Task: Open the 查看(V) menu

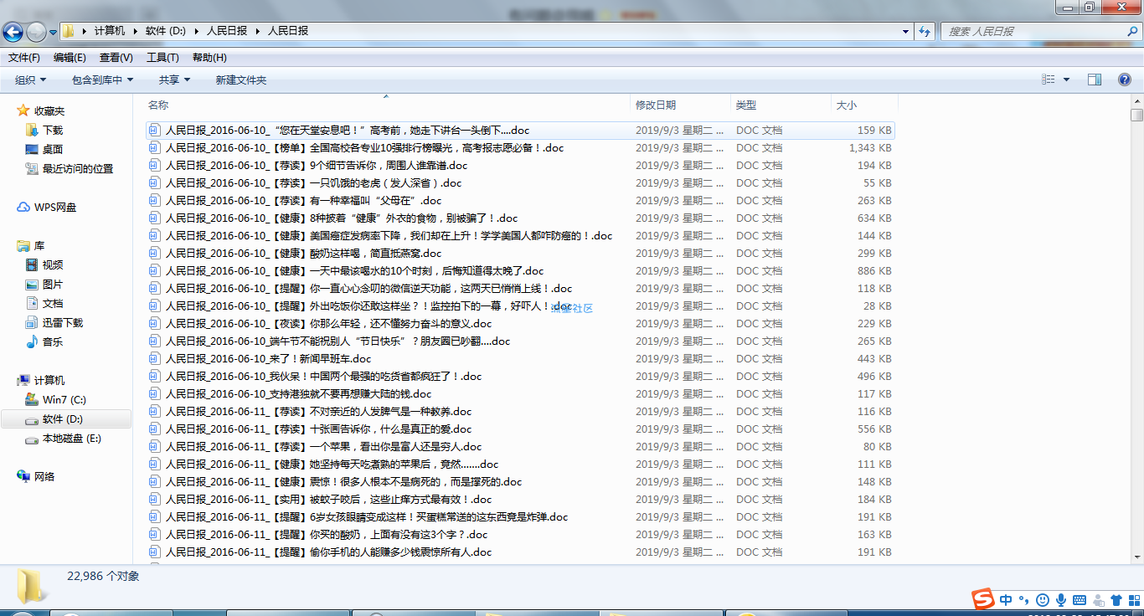Action: click(x=116, y=58)
